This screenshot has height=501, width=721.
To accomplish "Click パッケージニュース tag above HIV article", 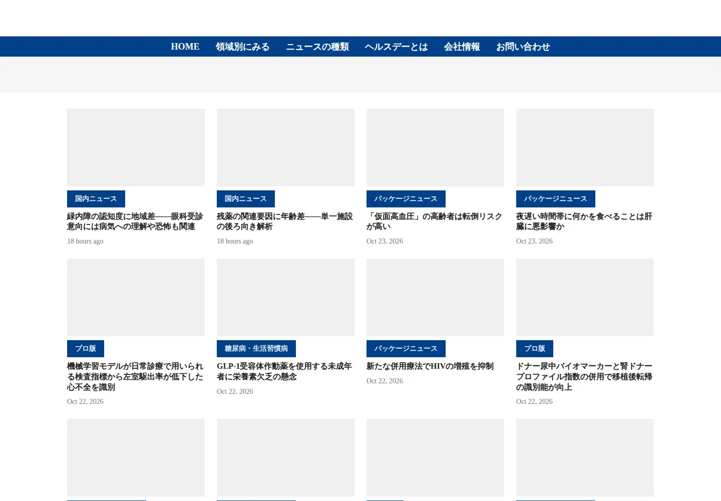I will pyautogui.click(x=406, y=349).
